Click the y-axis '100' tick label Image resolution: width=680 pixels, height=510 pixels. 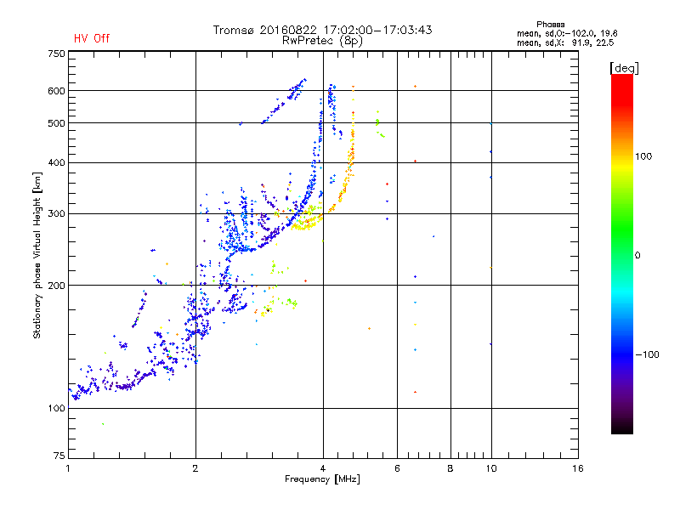(x=56, y=408)
